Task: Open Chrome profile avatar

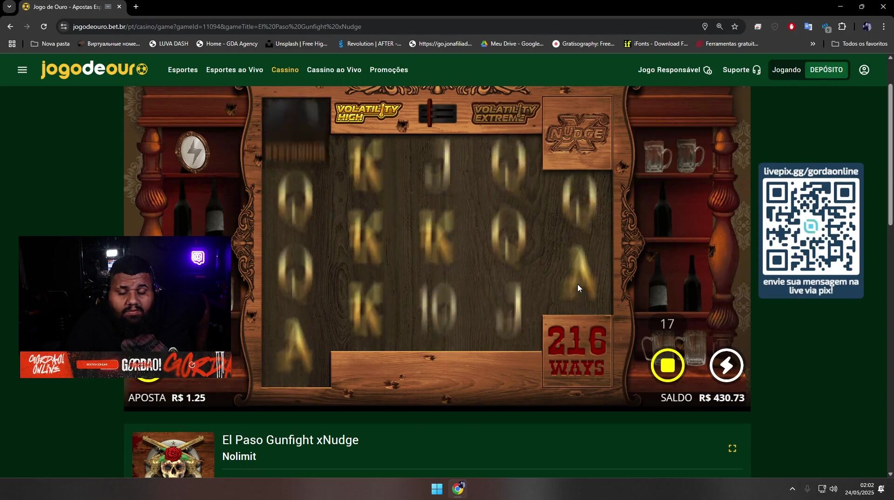Action: click(x=867, y=27)
